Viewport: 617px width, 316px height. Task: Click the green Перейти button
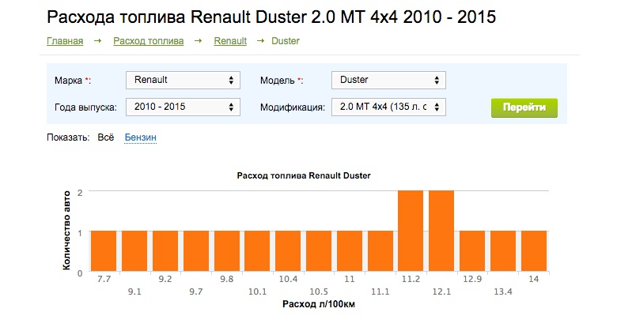pos(524,107)
